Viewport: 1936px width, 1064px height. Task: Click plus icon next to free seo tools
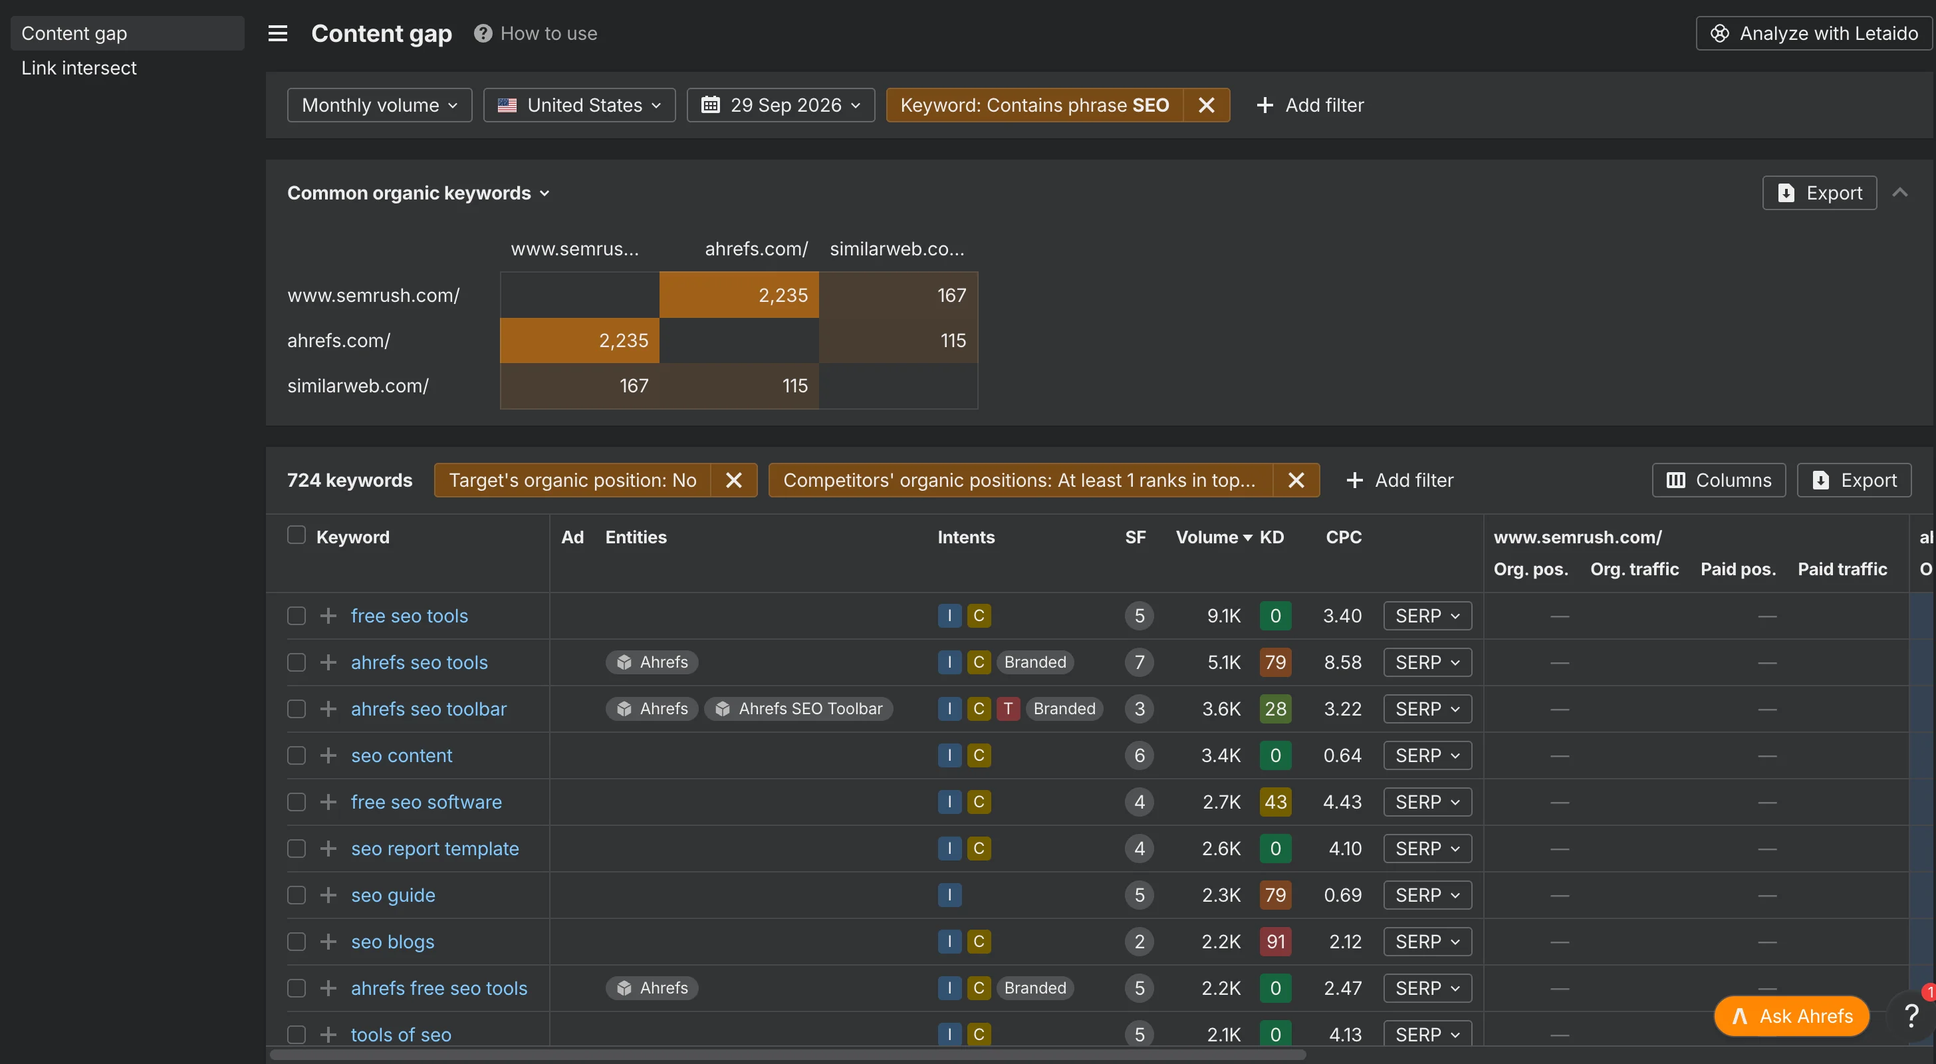tap(328, 616)
